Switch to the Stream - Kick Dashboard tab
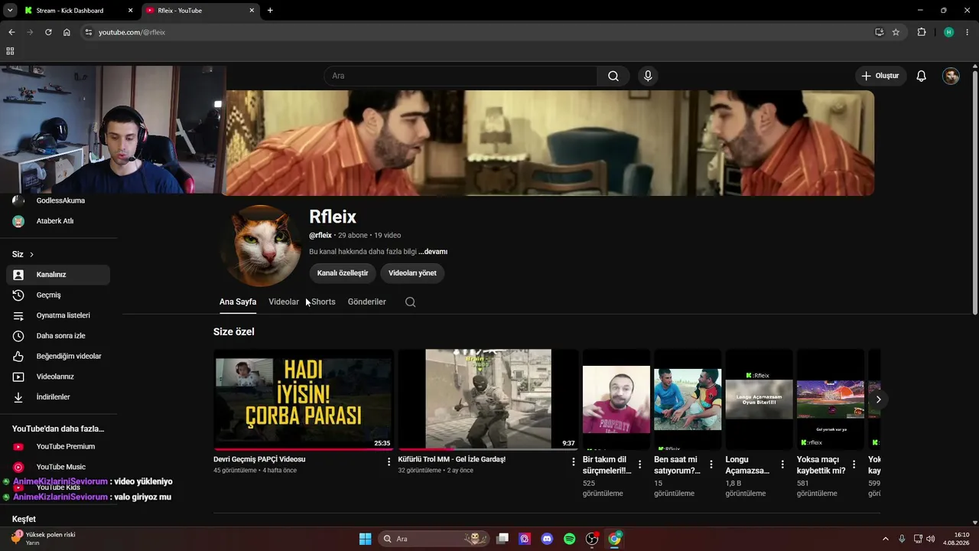Viewport: 979px width, 551px height. tap(79, 11)
